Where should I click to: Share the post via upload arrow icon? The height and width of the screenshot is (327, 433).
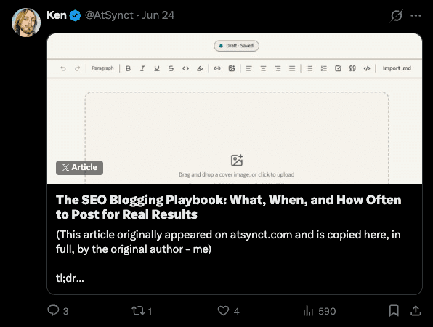(416, 311)
